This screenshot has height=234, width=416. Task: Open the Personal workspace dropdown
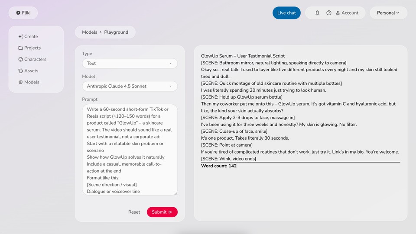(388, 13)
